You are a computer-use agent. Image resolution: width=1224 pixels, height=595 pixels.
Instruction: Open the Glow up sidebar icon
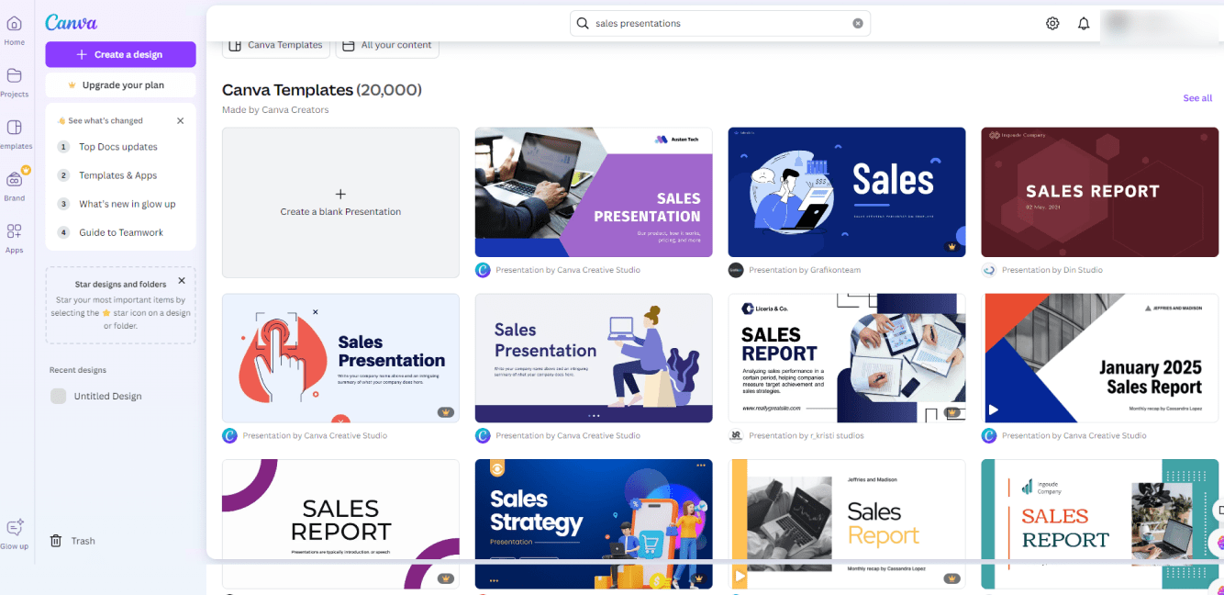14,527
